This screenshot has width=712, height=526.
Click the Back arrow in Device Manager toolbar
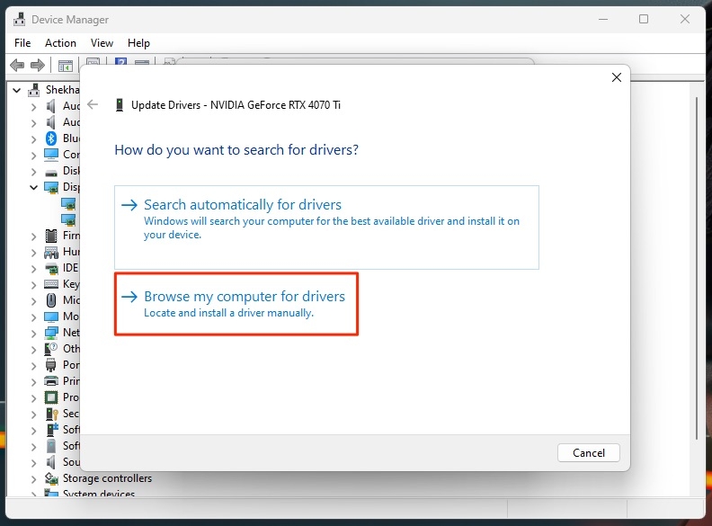pyautogui.click(x=17, y=65)
